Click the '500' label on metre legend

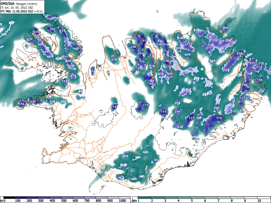pos(64,201)
